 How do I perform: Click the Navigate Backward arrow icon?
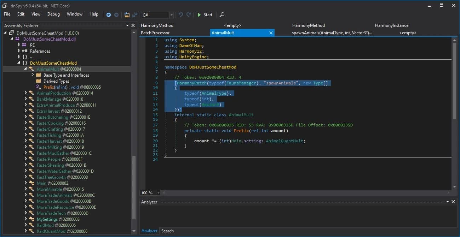(109, 15)
